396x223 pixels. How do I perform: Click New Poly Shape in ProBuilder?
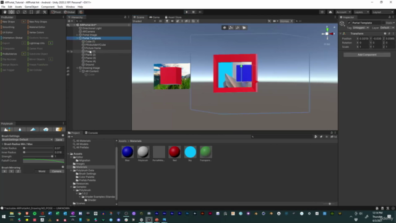click(38, 22)
